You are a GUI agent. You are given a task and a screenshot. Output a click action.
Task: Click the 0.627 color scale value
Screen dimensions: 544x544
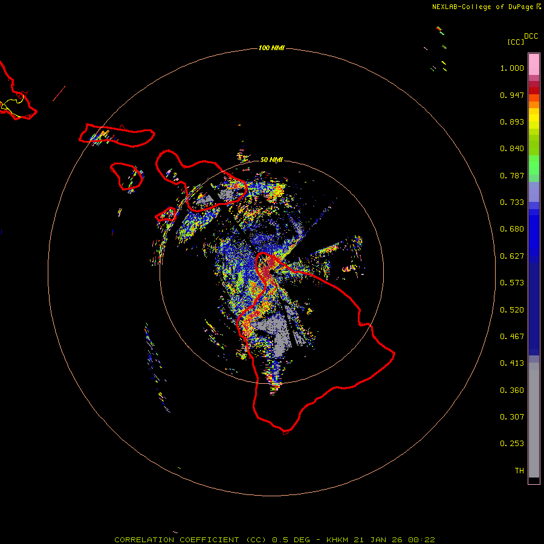point(512,256)
